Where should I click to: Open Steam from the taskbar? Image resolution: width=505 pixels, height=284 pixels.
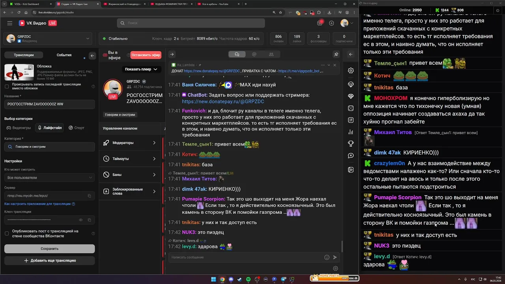[x=239, y=279]
